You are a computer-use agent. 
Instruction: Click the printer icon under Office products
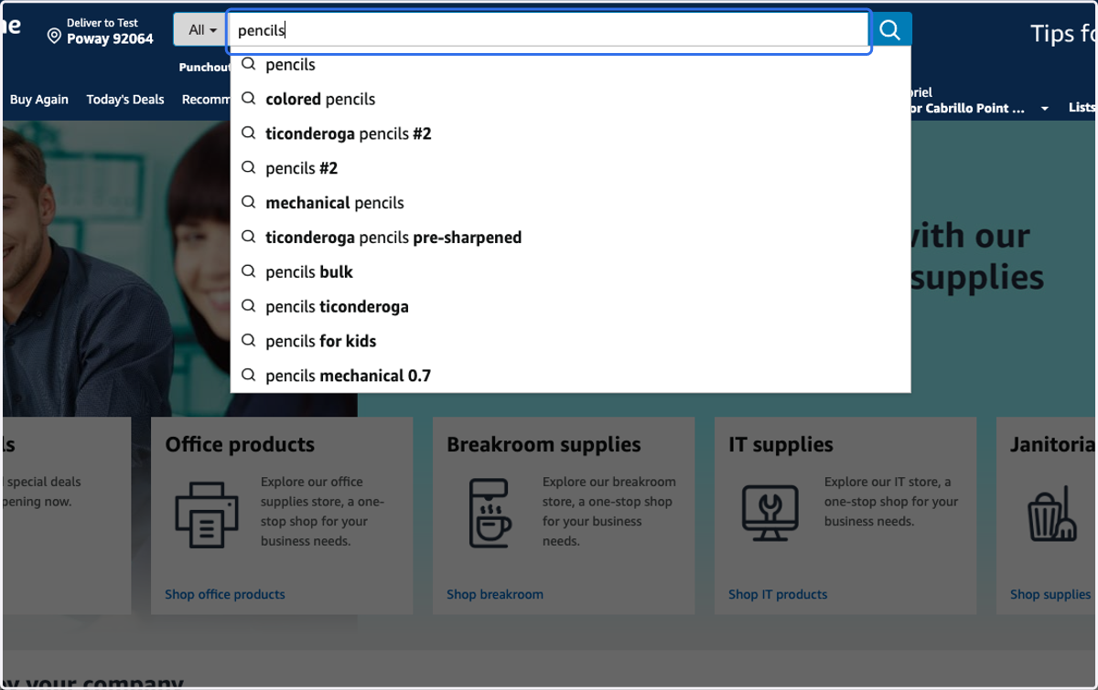(x=207, y=515)
